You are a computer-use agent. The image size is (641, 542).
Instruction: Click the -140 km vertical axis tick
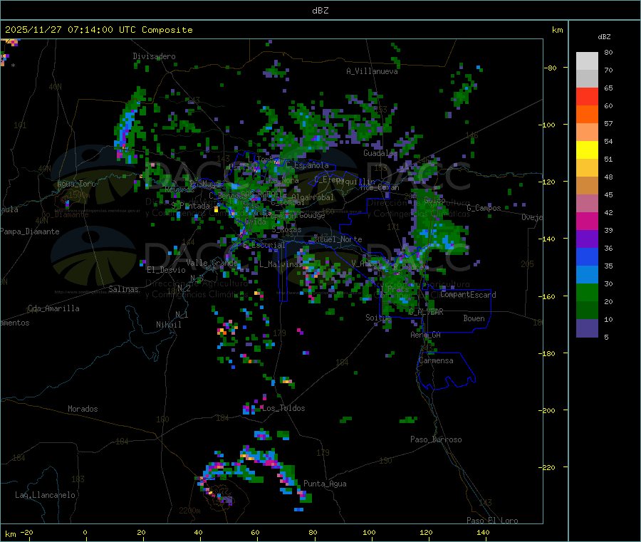tap(547, 239)
